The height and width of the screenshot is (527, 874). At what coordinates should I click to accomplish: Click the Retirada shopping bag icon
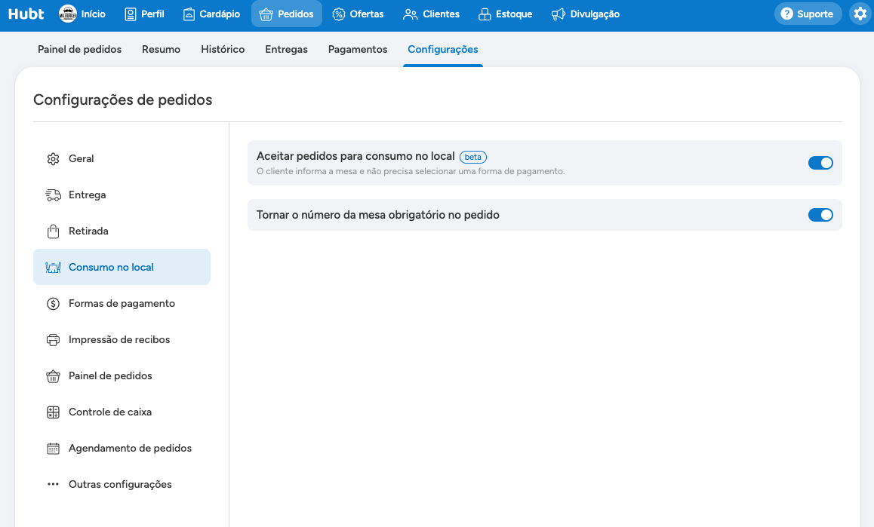click(x=53, y=231)
